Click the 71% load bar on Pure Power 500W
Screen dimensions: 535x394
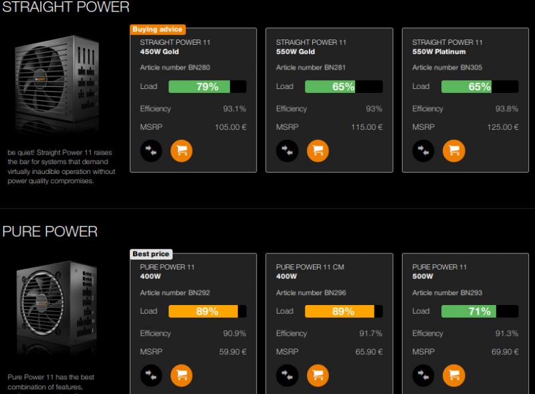(x=479, y=311)
